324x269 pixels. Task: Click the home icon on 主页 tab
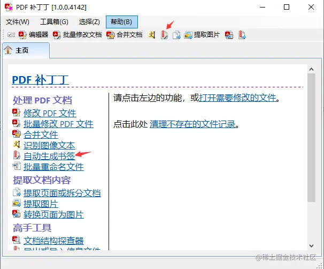8,50
